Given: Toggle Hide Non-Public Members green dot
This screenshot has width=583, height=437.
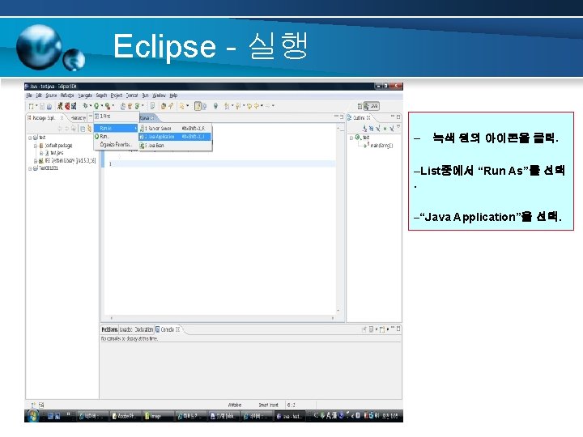Looking at the screenshot, I should pos(385,129).
